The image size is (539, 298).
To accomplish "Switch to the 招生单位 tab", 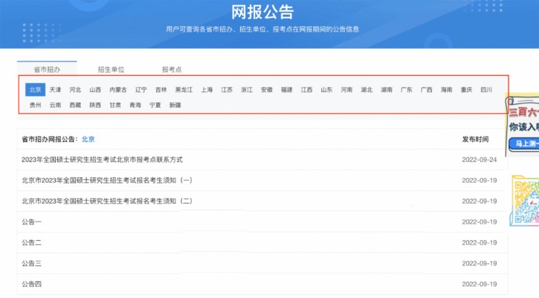I will [x=111, y=70].
